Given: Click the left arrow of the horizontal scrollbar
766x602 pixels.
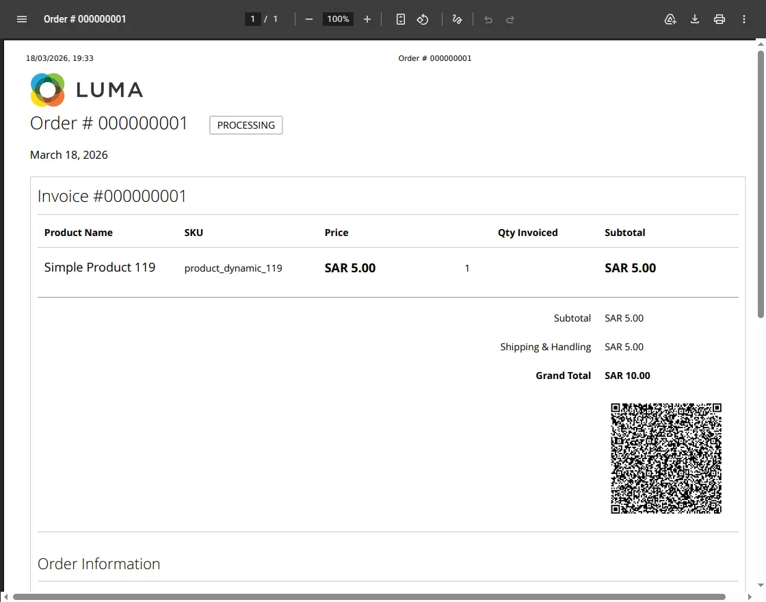Looking at the screenshot, I should pyautogui.click(x=5, y=598).
